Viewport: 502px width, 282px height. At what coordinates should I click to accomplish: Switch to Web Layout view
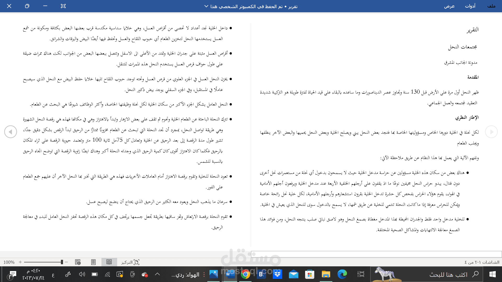pyautogui.click(x=77, y=262)
